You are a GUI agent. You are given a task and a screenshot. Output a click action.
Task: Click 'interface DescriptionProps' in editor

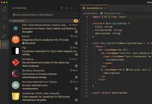[x=110, y=23]
